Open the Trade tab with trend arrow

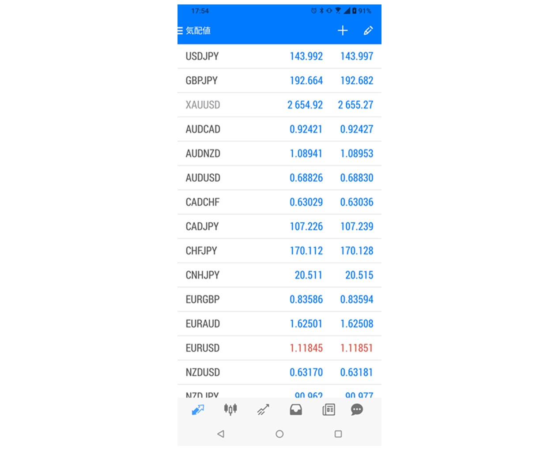263,410
